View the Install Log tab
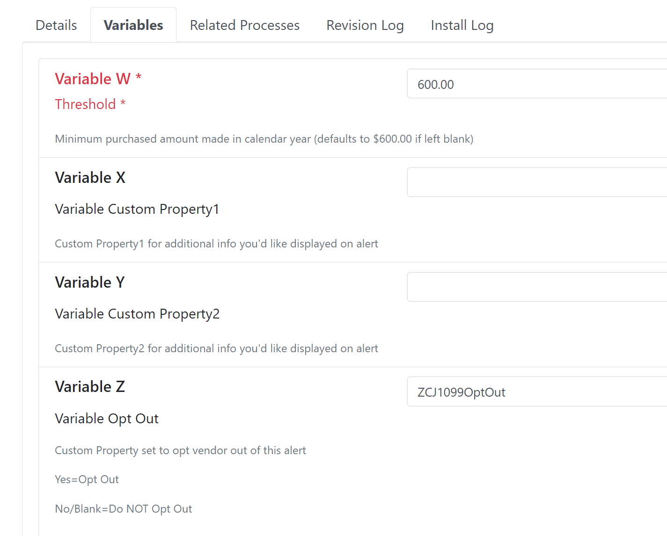The width and height of the screenshot is (667, 536). tap(462, 25)
